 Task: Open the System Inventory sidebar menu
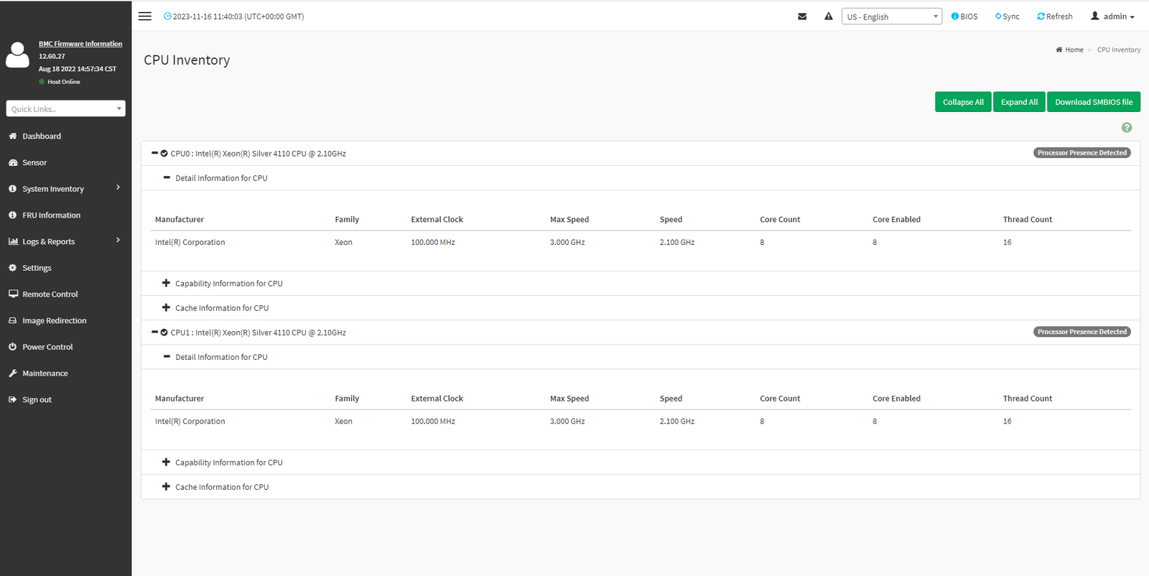[53, 189]
